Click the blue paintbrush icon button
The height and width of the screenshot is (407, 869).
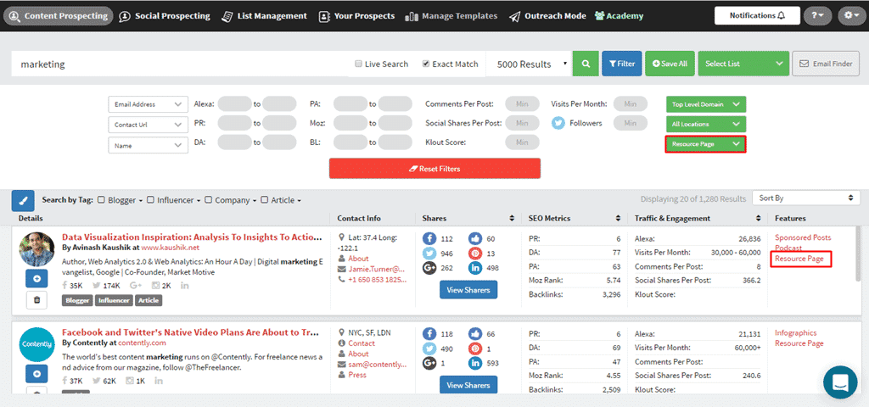pyautogui.click(x=23, y=201)
